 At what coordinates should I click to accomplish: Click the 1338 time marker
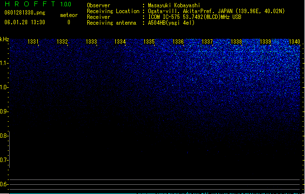tap(236, 42)
